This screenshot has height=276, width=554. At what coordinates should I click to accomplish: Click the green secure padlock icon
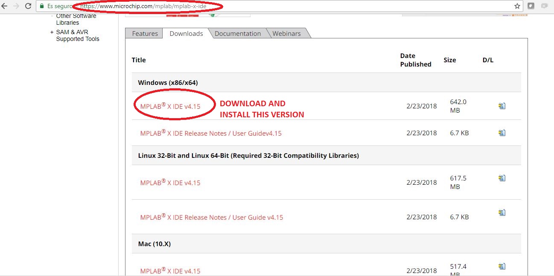(x=42, y=6)
